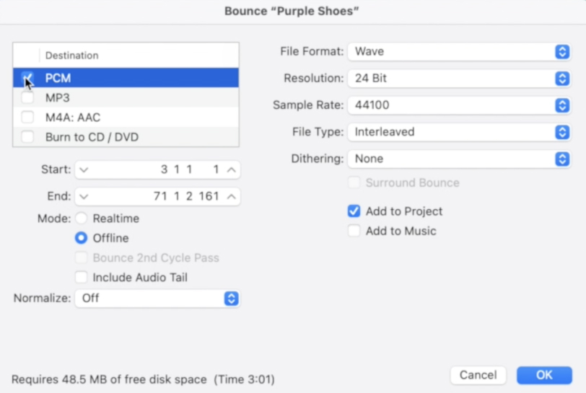Select the Offline mode radio button
The image size is (586, 393).
82,238
